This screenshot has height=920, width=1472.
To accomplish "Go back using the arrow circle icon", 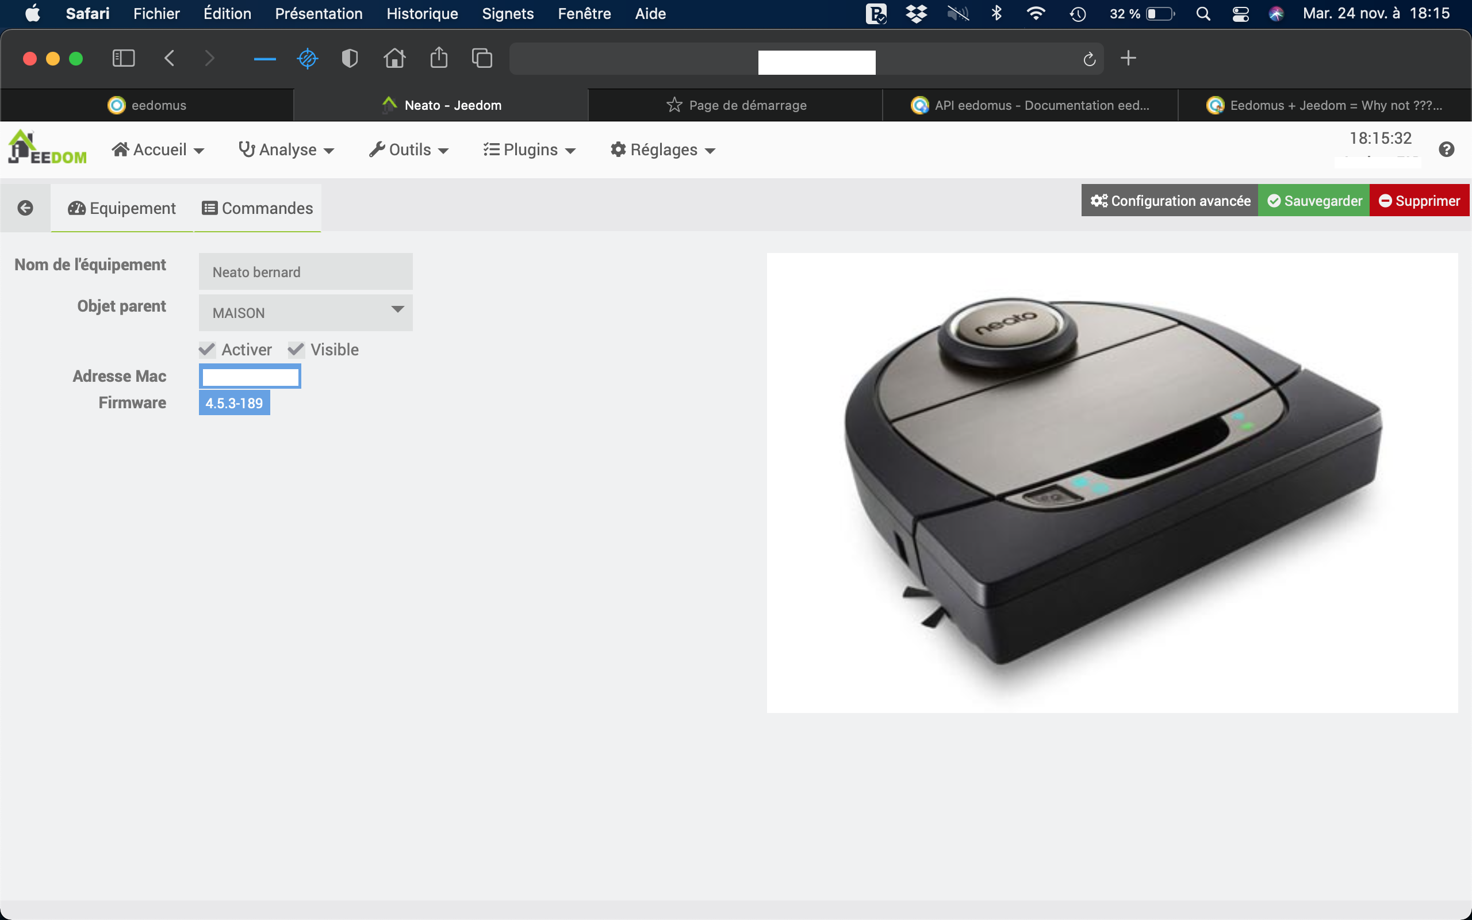I will click(x=25, y=208).
